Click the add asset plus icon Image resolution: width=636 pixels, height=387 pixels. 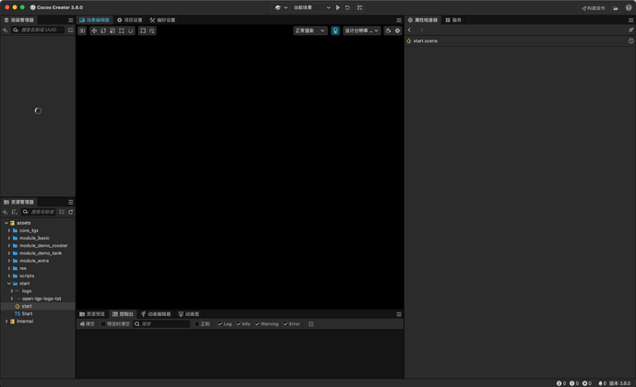tap(5, 212)
